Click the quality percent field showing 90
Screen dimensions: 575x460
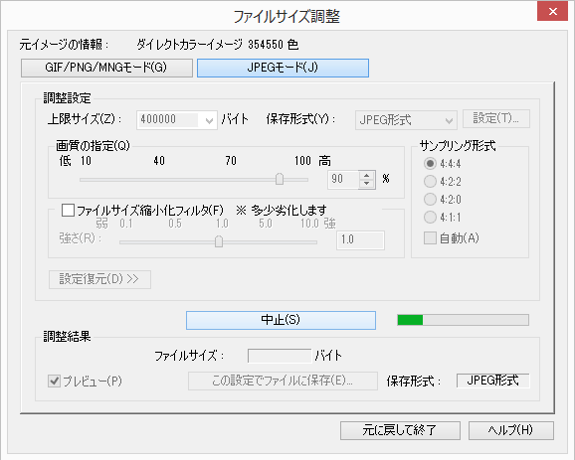pos(343,180)
